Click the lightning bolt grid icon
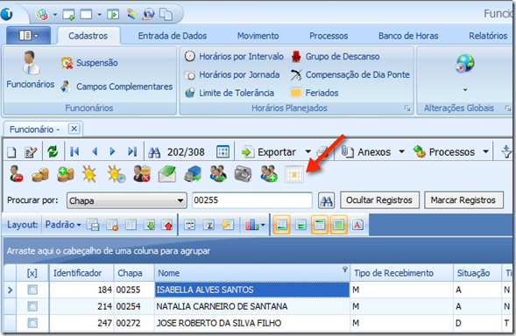516x336 pixels. (x=228, y=225)
